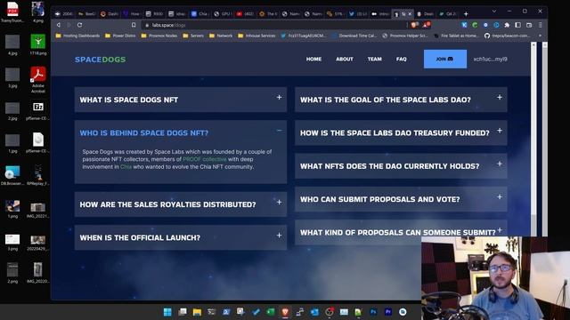Image resolution: width=570 pixels, height=320 pixels.
Task: Open the Servers bookmark folder
Action: pyautogui.click(x=193, y=36)
